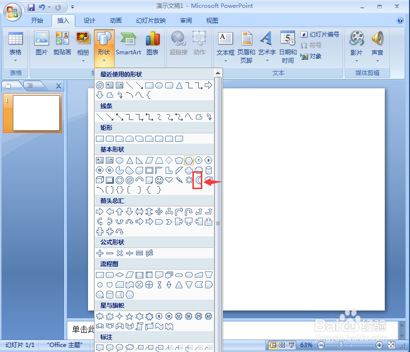Insert 页眉和页脚 header and footer
The image size is (410, 352).
[246, 47]
